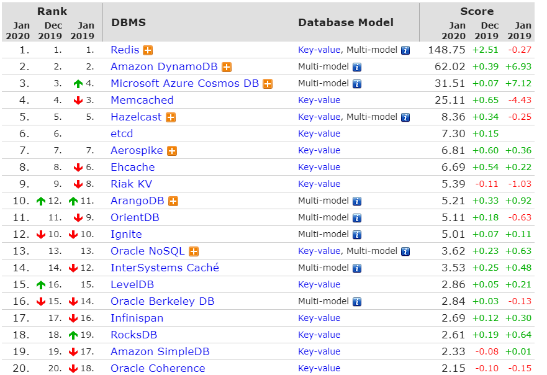Click the plus icon beside Hazelcast

[171, 117]
